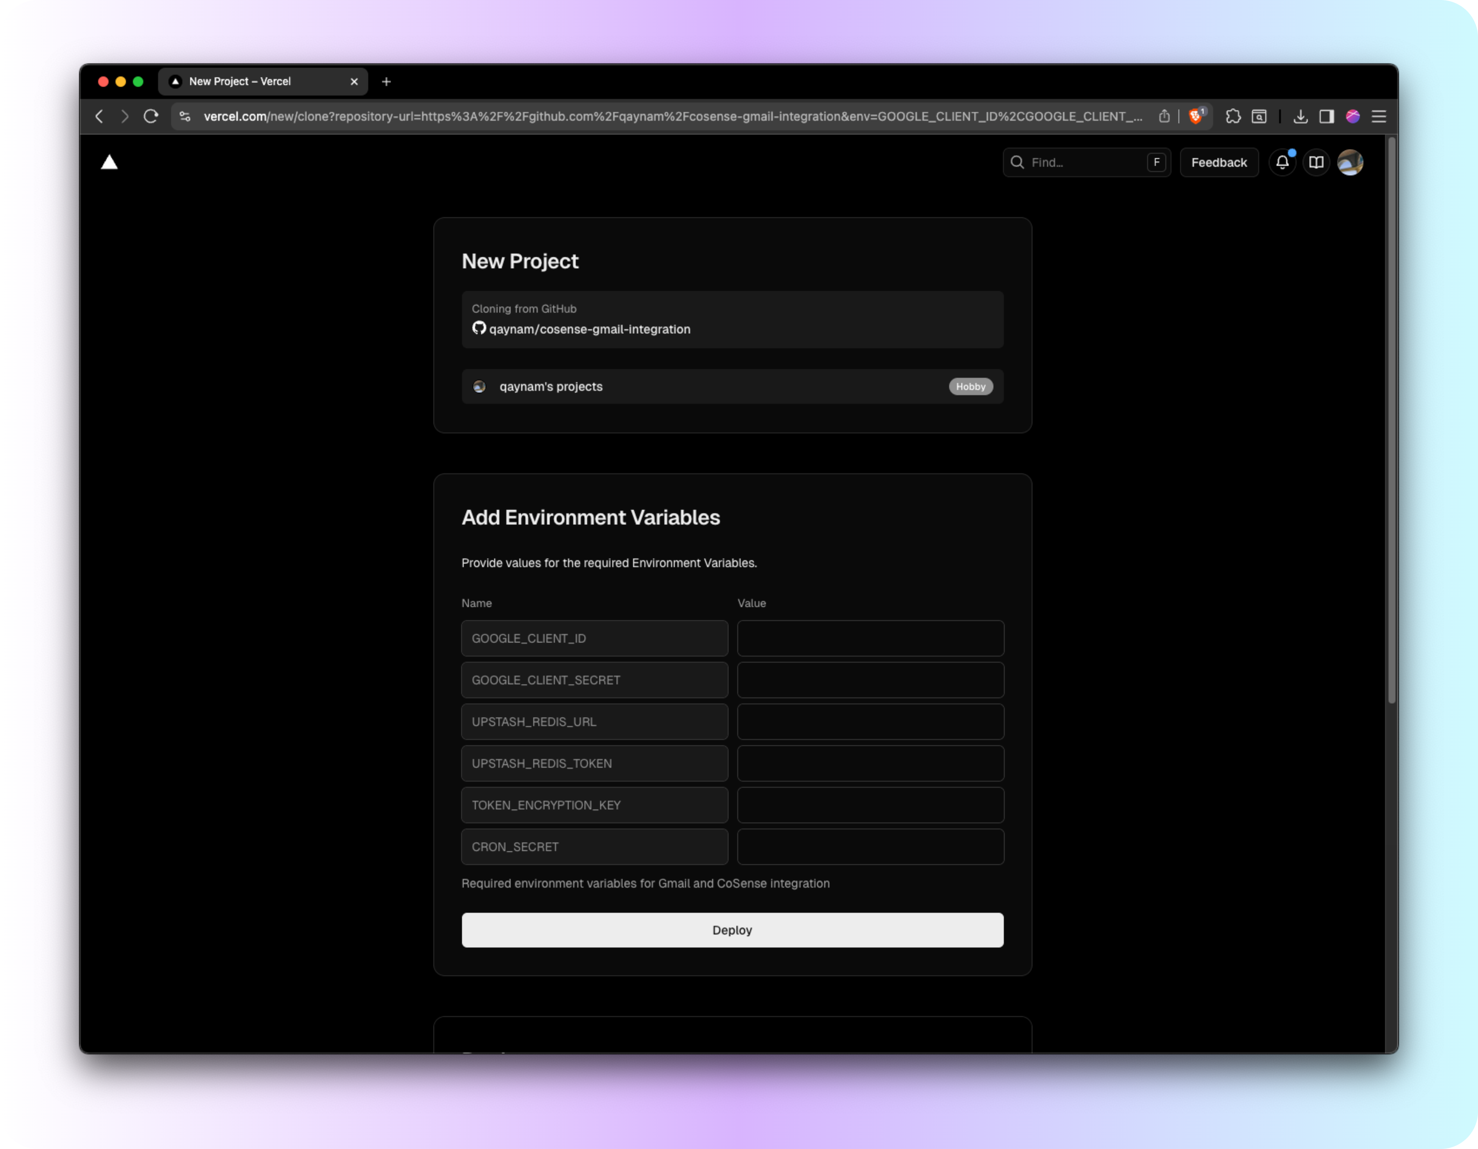Click the Deploy button
The image size is (1478, 1149).
point(732,930)
